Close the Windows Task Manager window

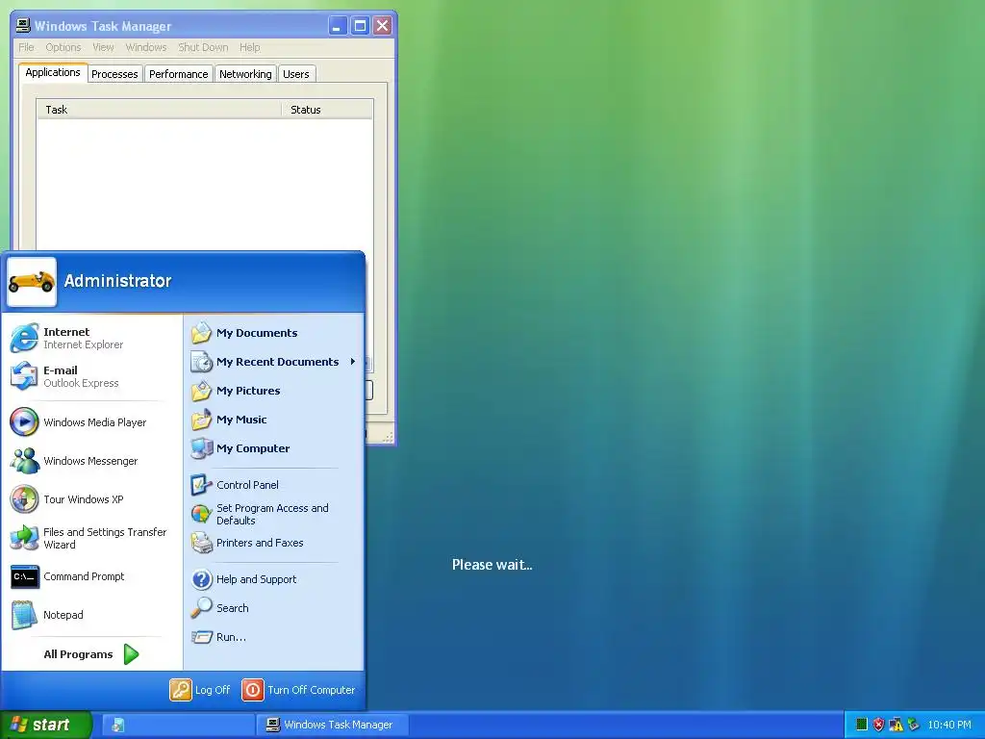382,26
